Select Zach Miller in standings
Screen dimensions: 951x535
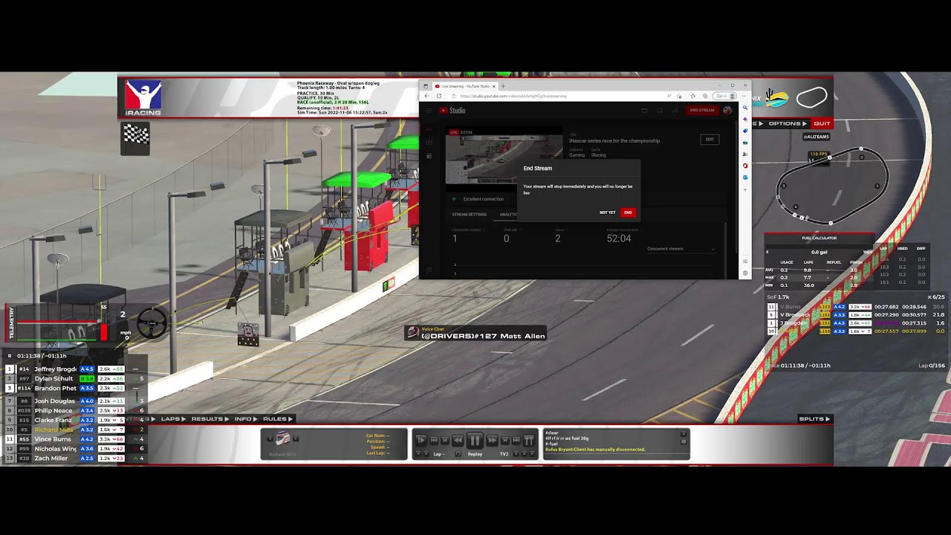point(51,458)
